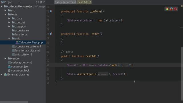Image resolution: width=183 pixels, height=103 pixels.
Task: Expand External Libraries arrow
Action: pyautogui.click(x=1, y=74)
